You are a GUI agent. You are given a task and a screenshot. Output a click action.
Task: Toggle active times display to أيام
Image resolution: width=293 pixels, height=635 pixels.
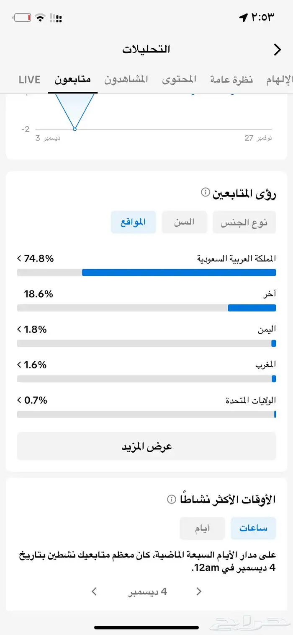pyautogui.click(x=203, y=529)
